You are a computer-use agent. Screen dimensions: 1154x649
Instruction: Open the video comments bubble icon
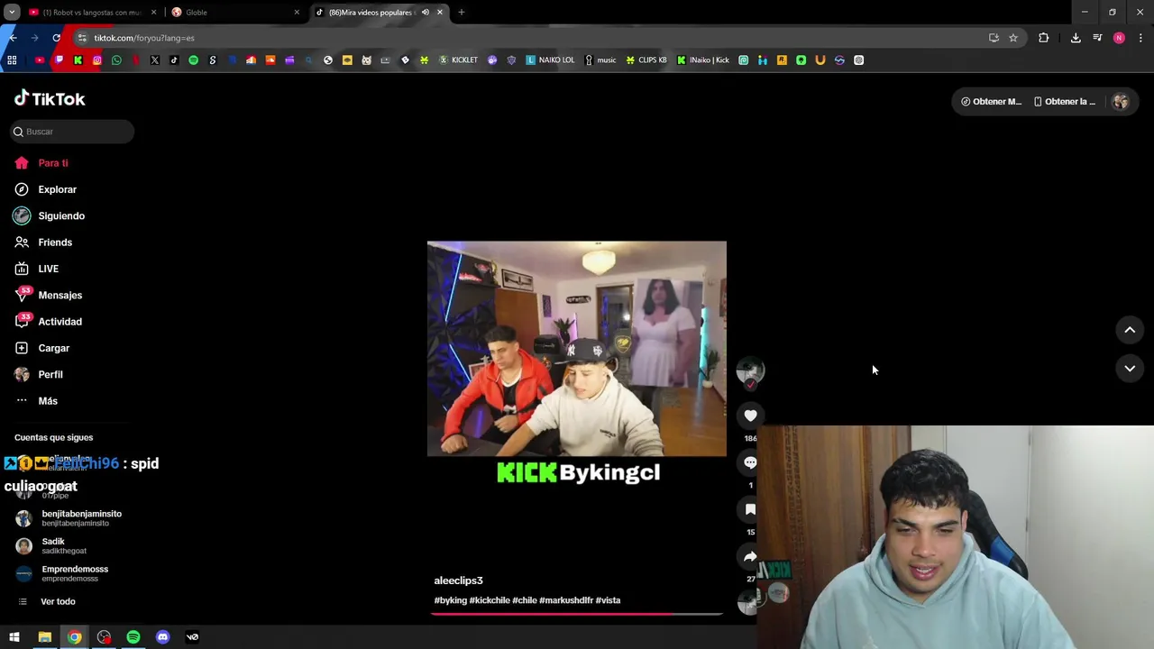tap(750, 462)
